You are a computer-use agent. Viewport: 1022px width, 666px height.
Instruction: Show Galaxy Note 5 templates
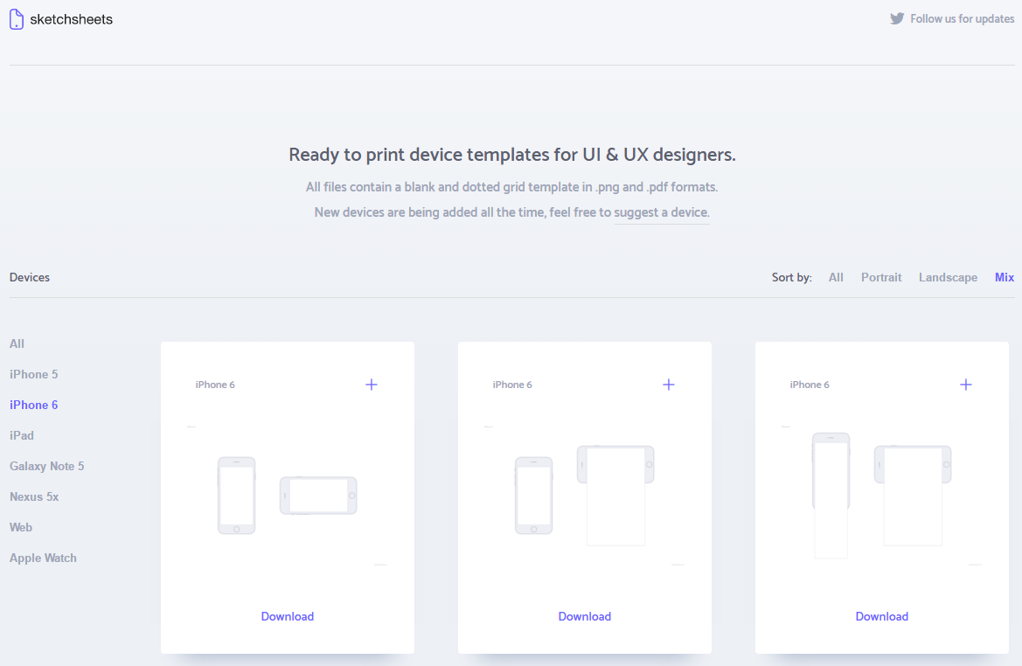47,466
